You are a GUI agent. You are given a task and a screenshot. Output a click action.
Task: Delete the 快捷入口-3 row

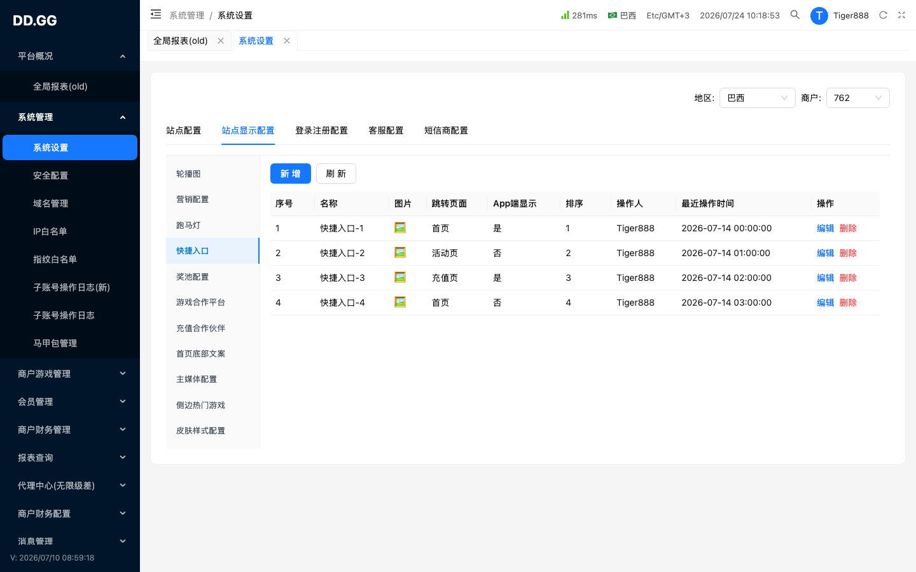[848, 278]
